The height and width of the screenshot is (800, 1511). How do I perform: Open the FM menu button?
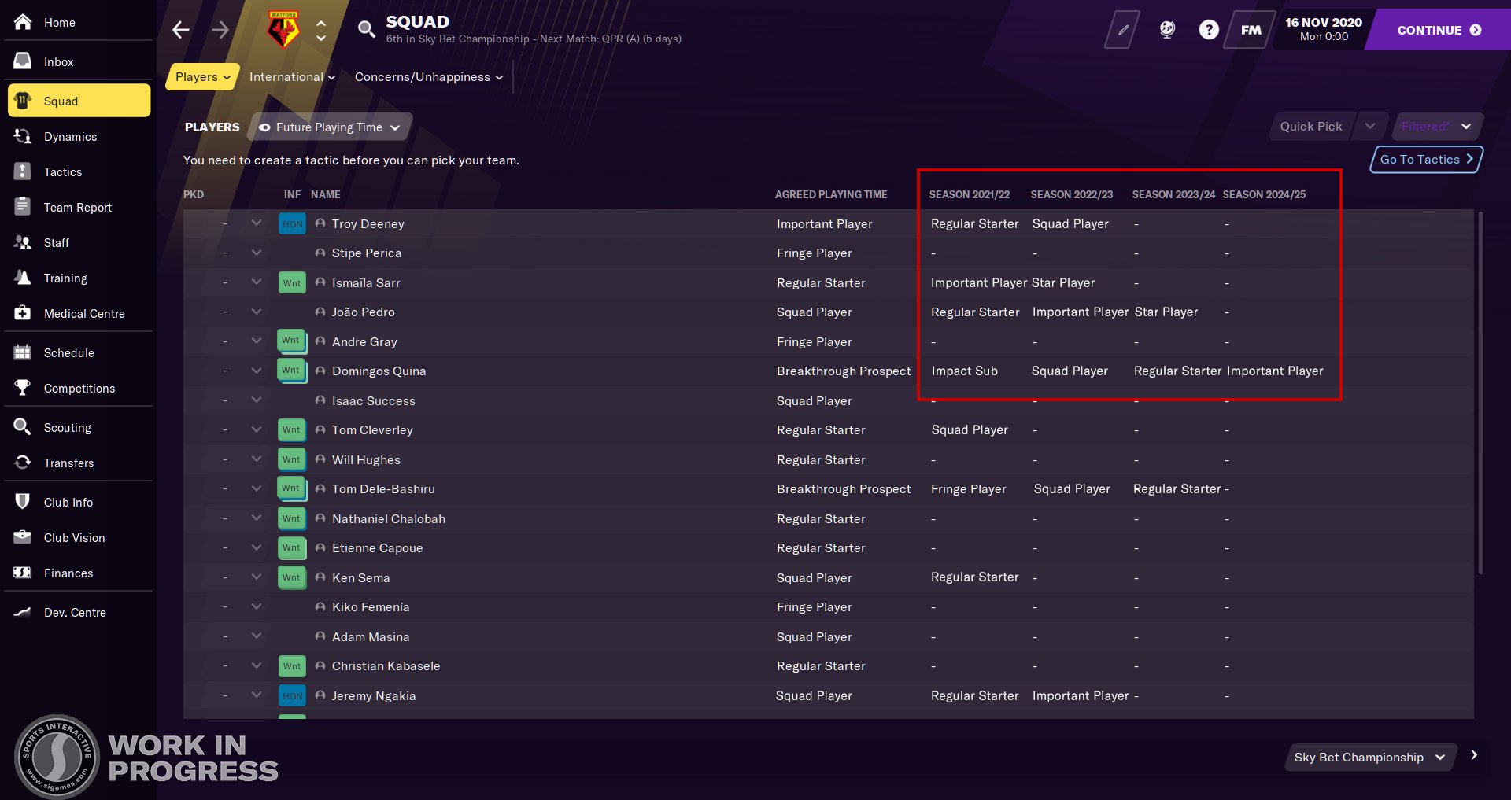[x=1251, y=30]
